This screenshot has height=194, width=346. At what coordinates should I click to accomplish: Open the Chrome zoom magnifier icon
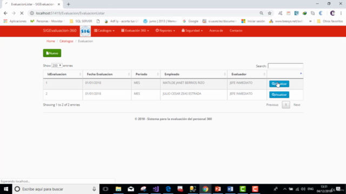(261, 13)
